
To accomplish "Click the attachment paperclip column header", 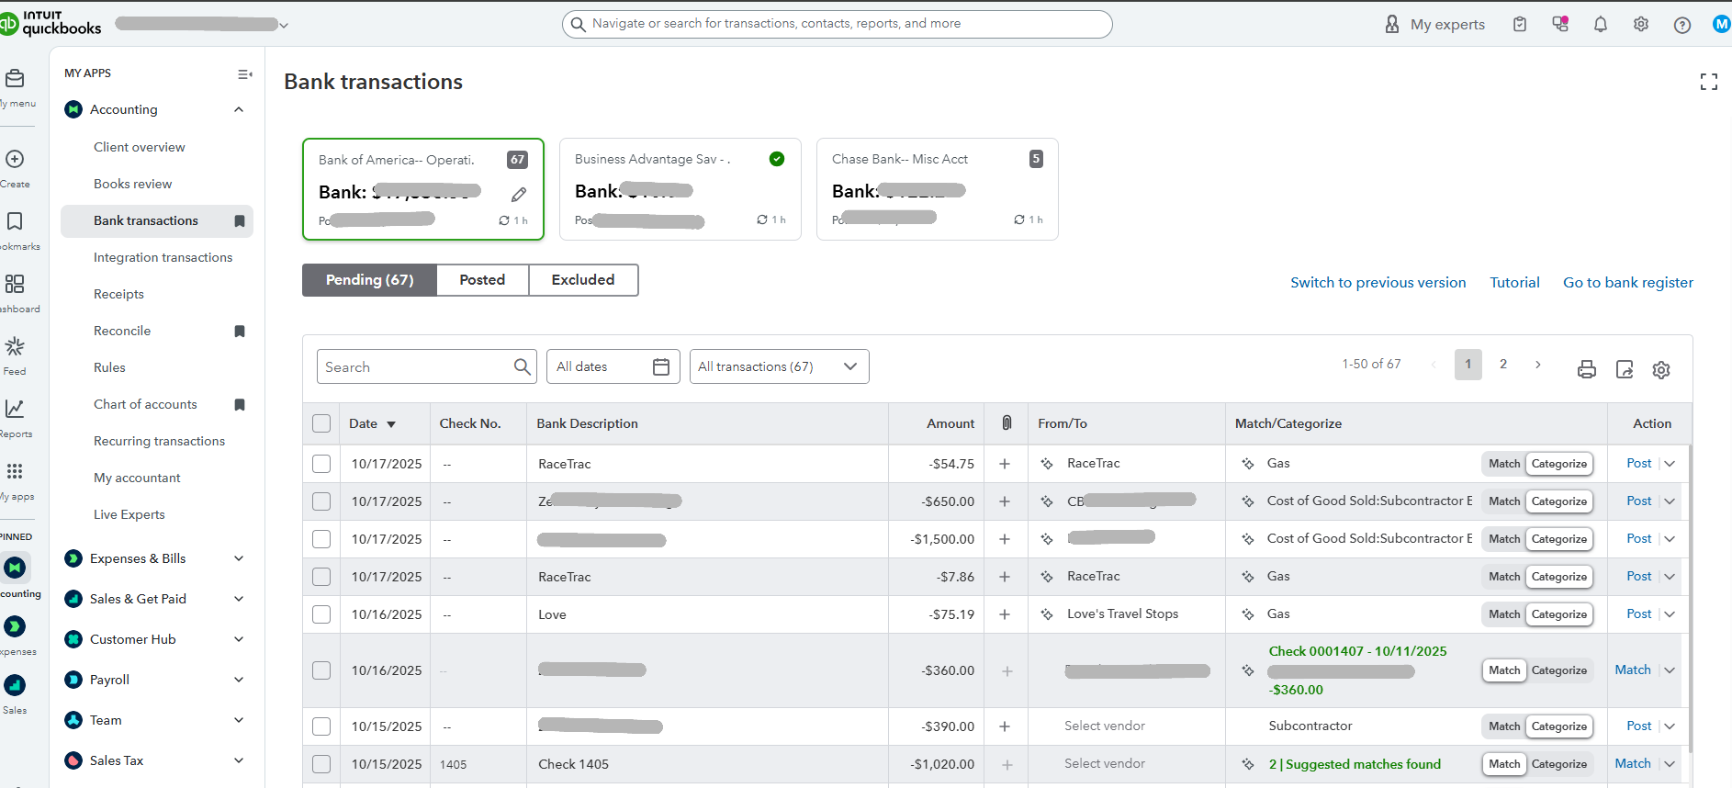I will (x=1007, y=422).
